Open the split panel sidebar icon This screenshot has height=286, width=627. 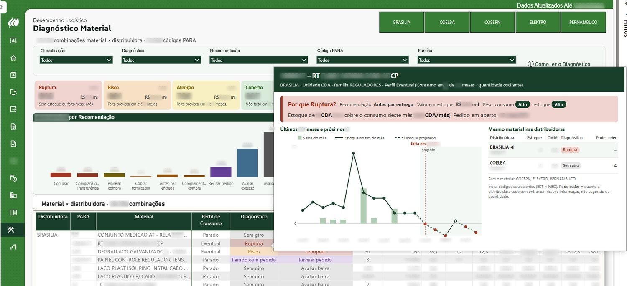tap(13, 213)
